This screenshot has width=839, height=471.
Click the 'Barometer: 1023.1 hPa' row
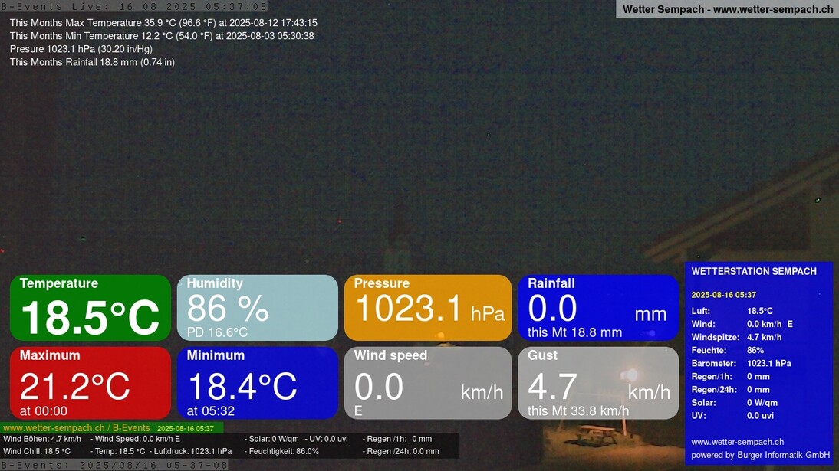pos(741,364)
